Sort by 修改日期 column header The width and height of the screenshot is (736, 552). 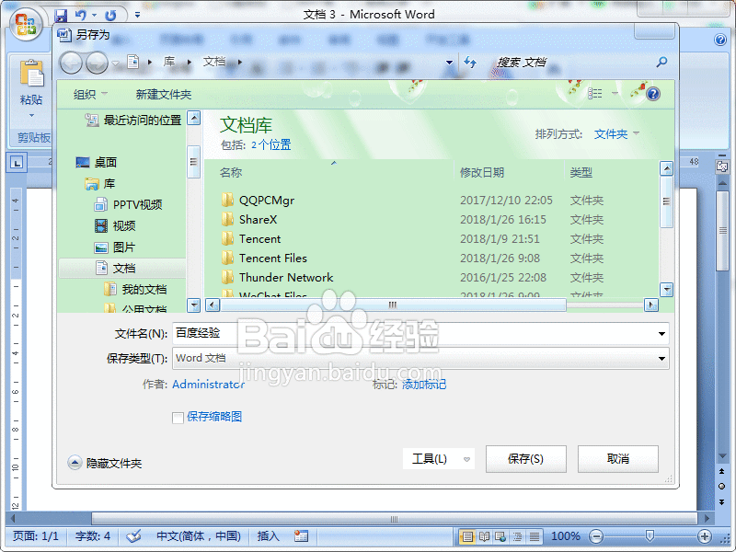[x=481, y=172]
